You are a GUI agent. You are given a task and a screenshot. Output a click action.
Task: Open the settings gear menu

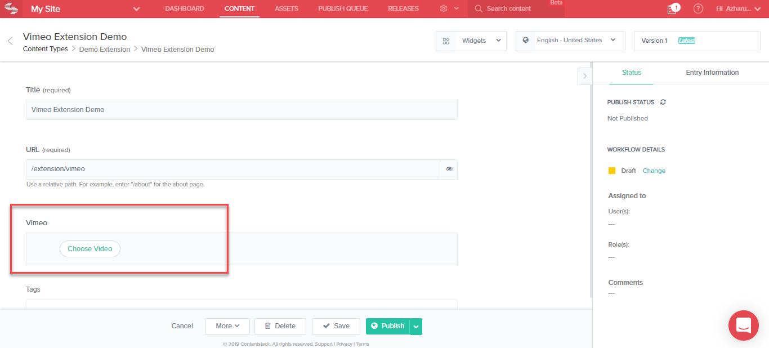449,8
